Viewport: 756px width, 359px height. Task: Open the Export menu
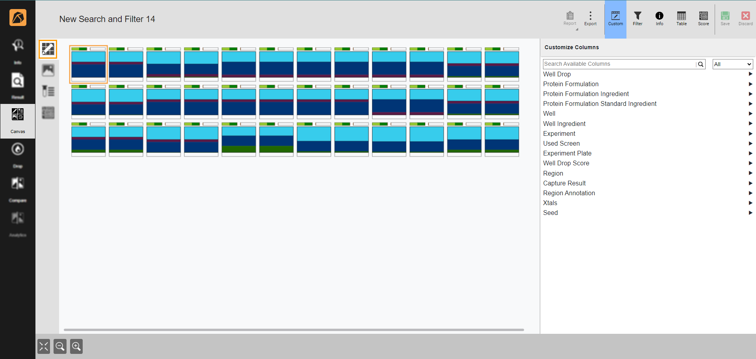[590, 18]
